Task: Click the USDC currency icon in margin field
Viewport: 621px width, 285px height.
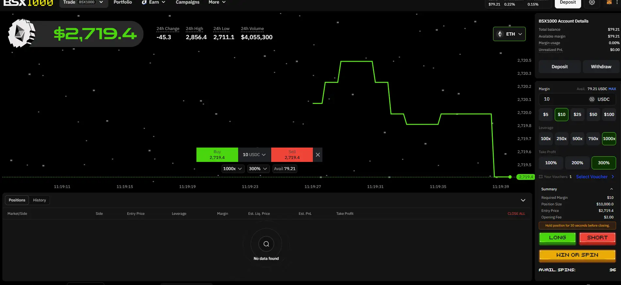Action: [592, 99]
